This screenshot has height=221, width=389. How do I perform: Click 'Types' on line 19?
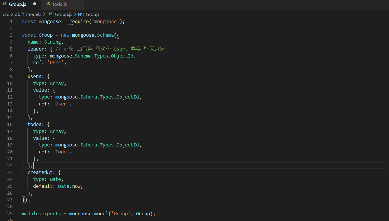click(x=107, y=145)
